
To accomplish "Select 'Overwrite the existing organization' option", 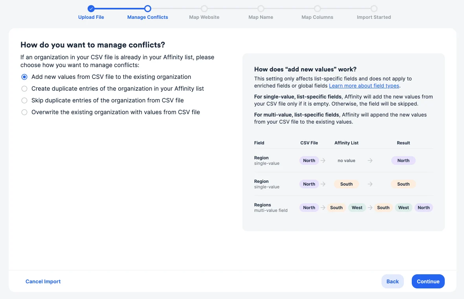I will pos(24,112).
